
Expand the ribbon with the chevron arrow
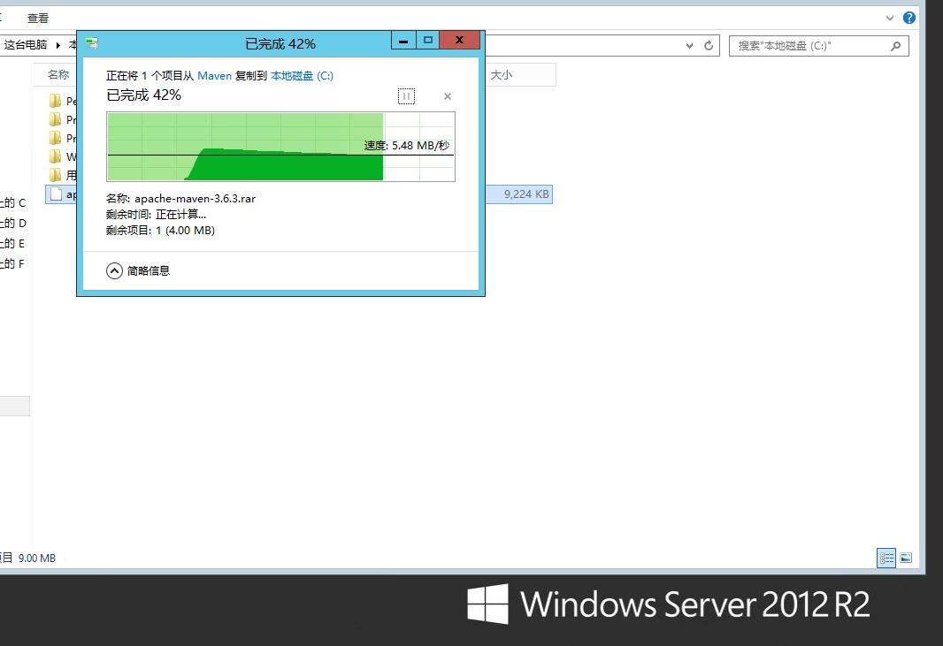tap(890, 18)
